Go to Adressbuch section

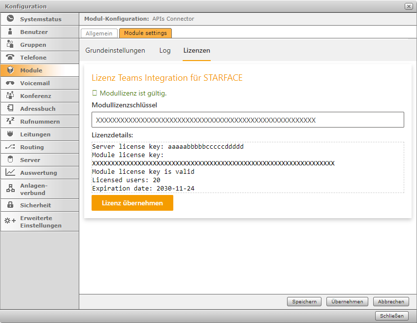click(x=39, y=108)
